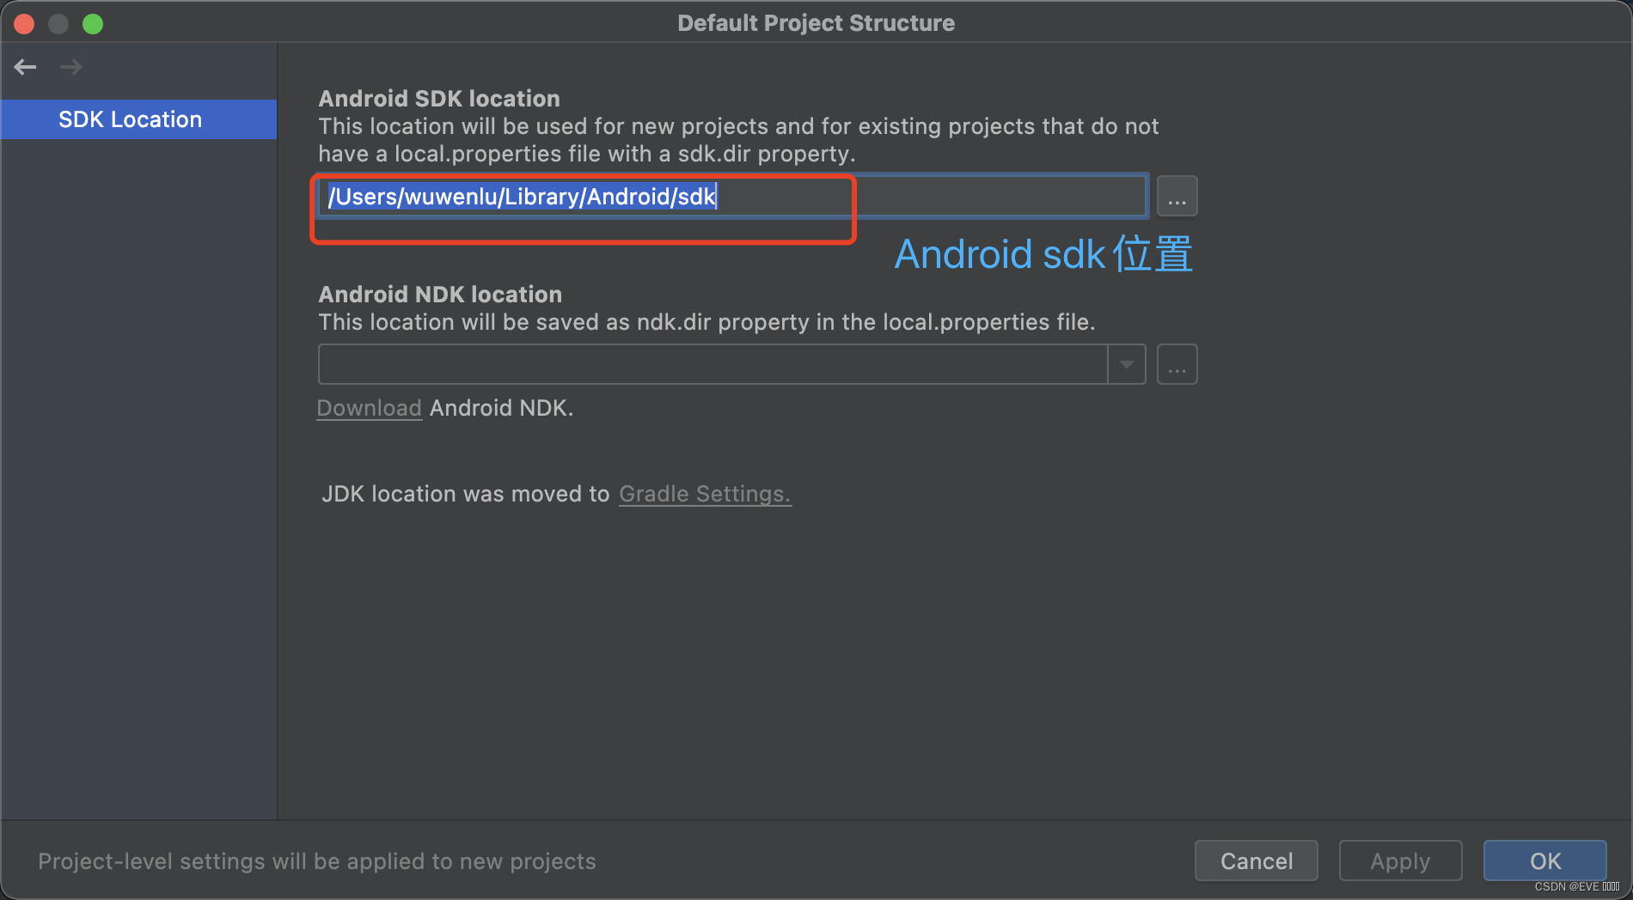
Task: Click the back navigation arrow
Action: [25, 66]
